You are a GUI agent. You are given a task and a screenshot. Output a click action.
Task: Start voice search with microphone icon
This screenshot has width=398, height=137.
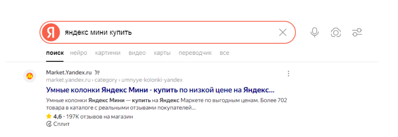click(x=315, y=32)
